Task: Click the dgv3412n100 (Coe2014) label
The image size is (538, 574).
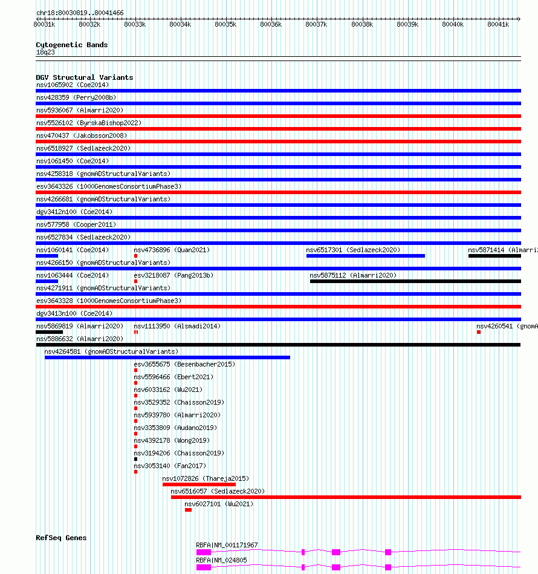Action: 74,212
